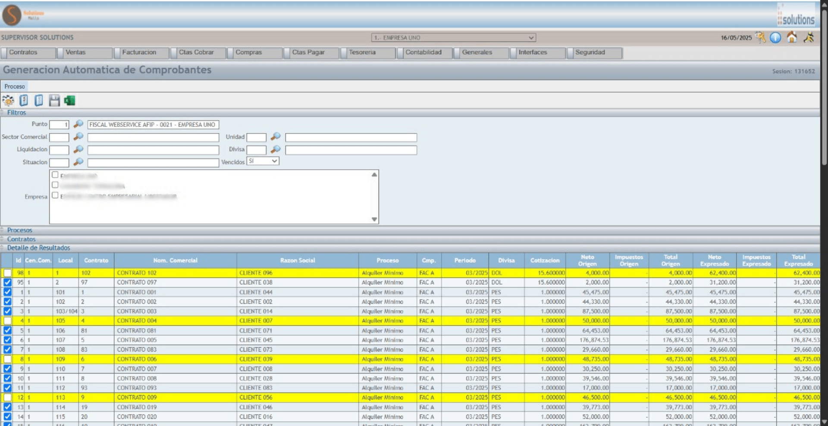Click the running man exit icon
Screen dimensions: 828x426
pyautogui.click(x=809, y=37)
